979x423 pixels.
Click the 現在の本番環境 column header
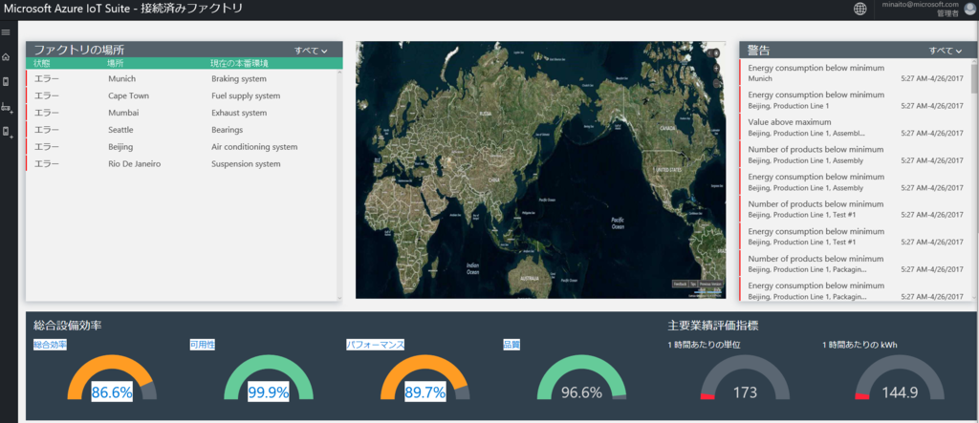pos(240,63)
